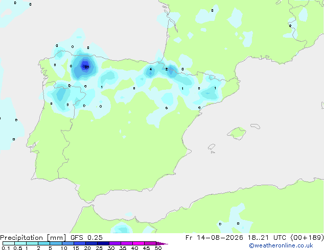The height and width of the screenshot is (250, 324).
Task: Open the weatheronline.co.uk copyright link
Action: (x=281, y=246)
